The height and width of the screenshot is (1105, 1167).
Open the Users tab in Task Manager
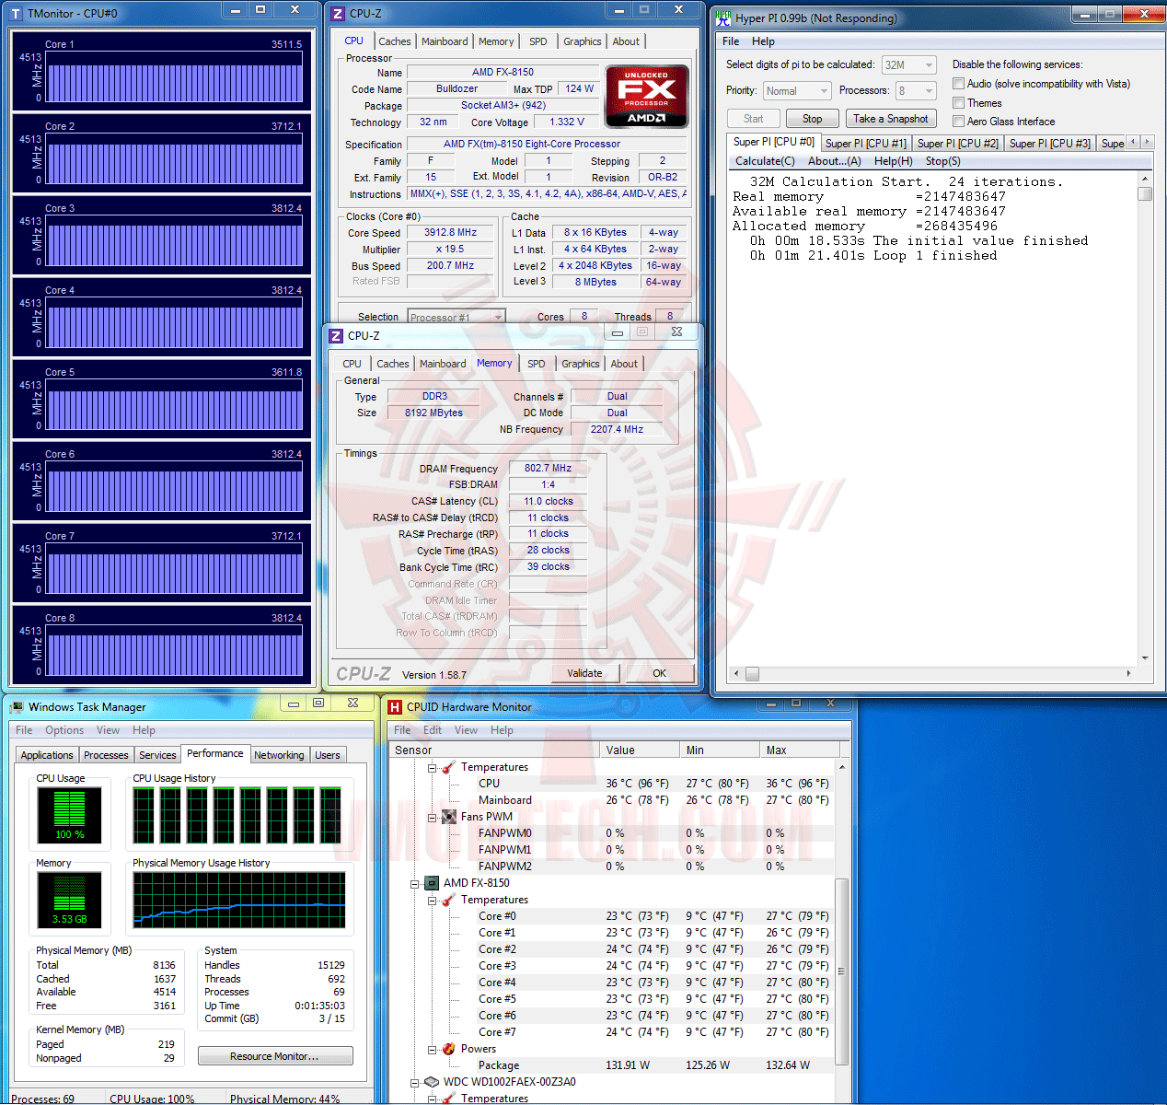[x=328, y=755]
